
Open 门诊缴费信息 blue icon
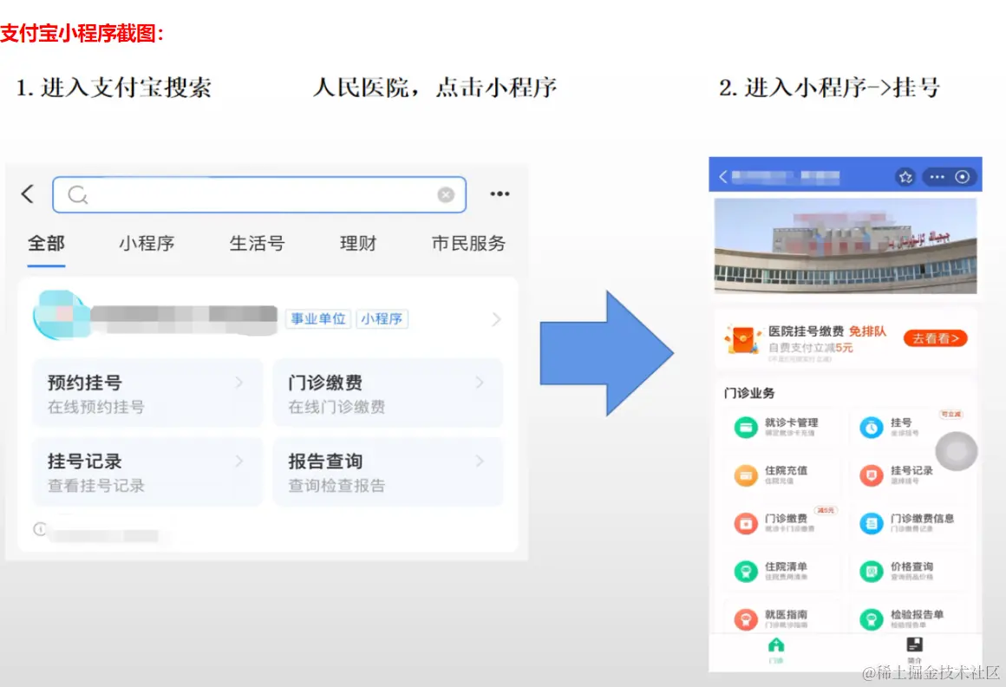click(872, 523)
